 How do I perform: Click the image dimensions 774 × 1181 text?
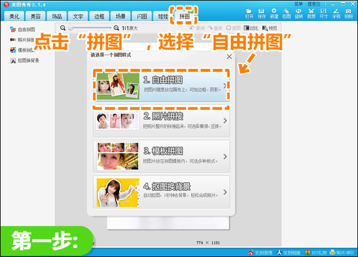point(208,243)
